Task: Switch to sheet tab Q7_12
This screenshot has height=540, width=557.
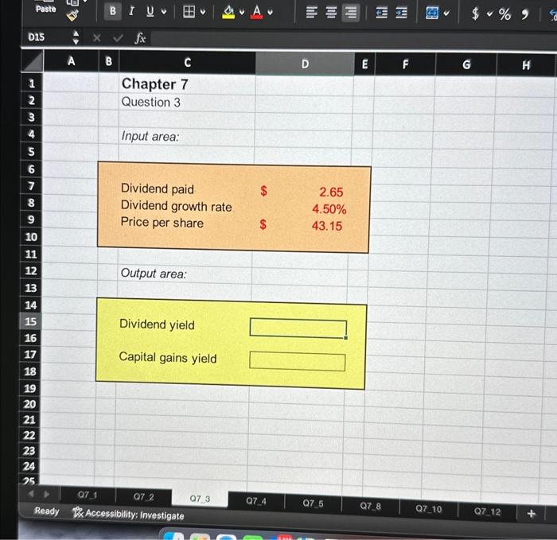Action: 487,511
